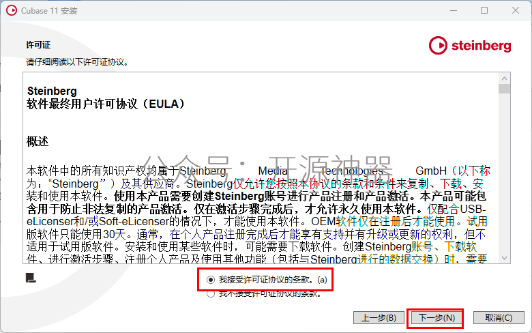Click the 软件最终用户许可协议（EULA）heading
Viewport: 532px width, 333px height.
(x=106, y=104)
